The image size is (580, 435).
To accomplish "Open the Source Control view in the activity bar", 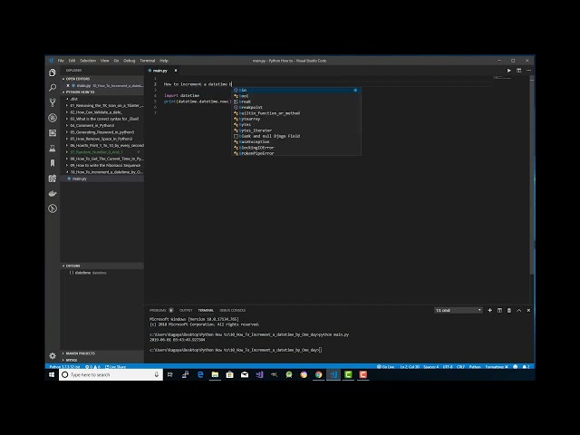I will pos(53,102).
